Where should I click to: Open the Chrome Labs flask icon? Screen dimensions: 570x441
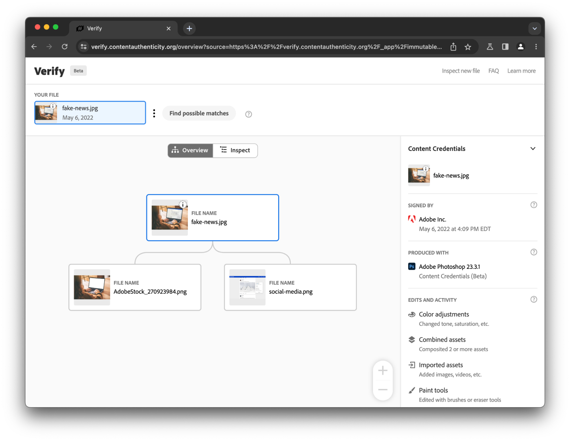(490, 47)
